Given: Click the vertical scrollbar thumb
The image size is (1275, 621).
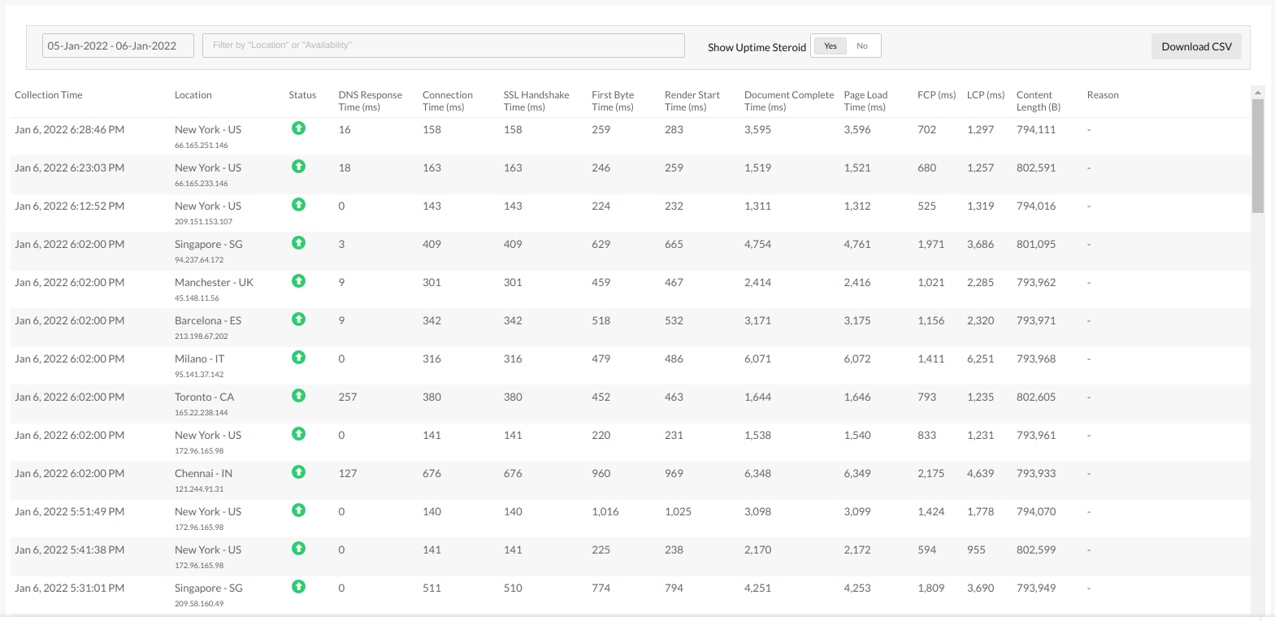Looking at the screenshot, I should (x=1257, y=154).
